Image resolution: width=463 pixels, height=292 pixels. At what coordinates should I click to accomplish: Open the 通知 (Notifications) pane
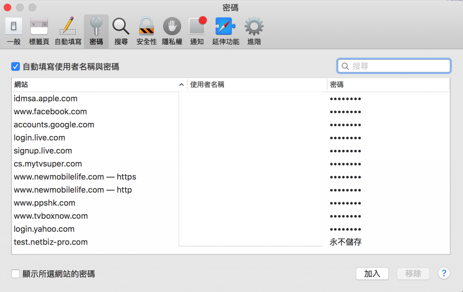point(197,31)
